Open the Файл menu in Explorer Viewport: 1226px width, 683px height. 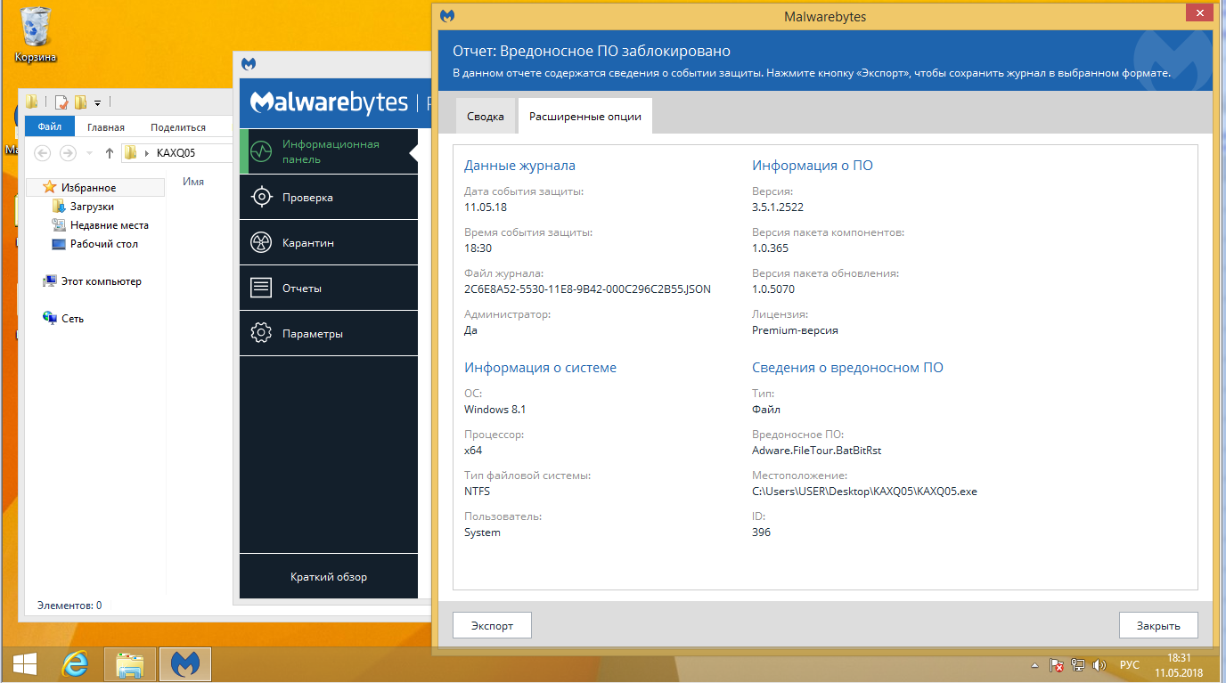(x=50, y=127)
